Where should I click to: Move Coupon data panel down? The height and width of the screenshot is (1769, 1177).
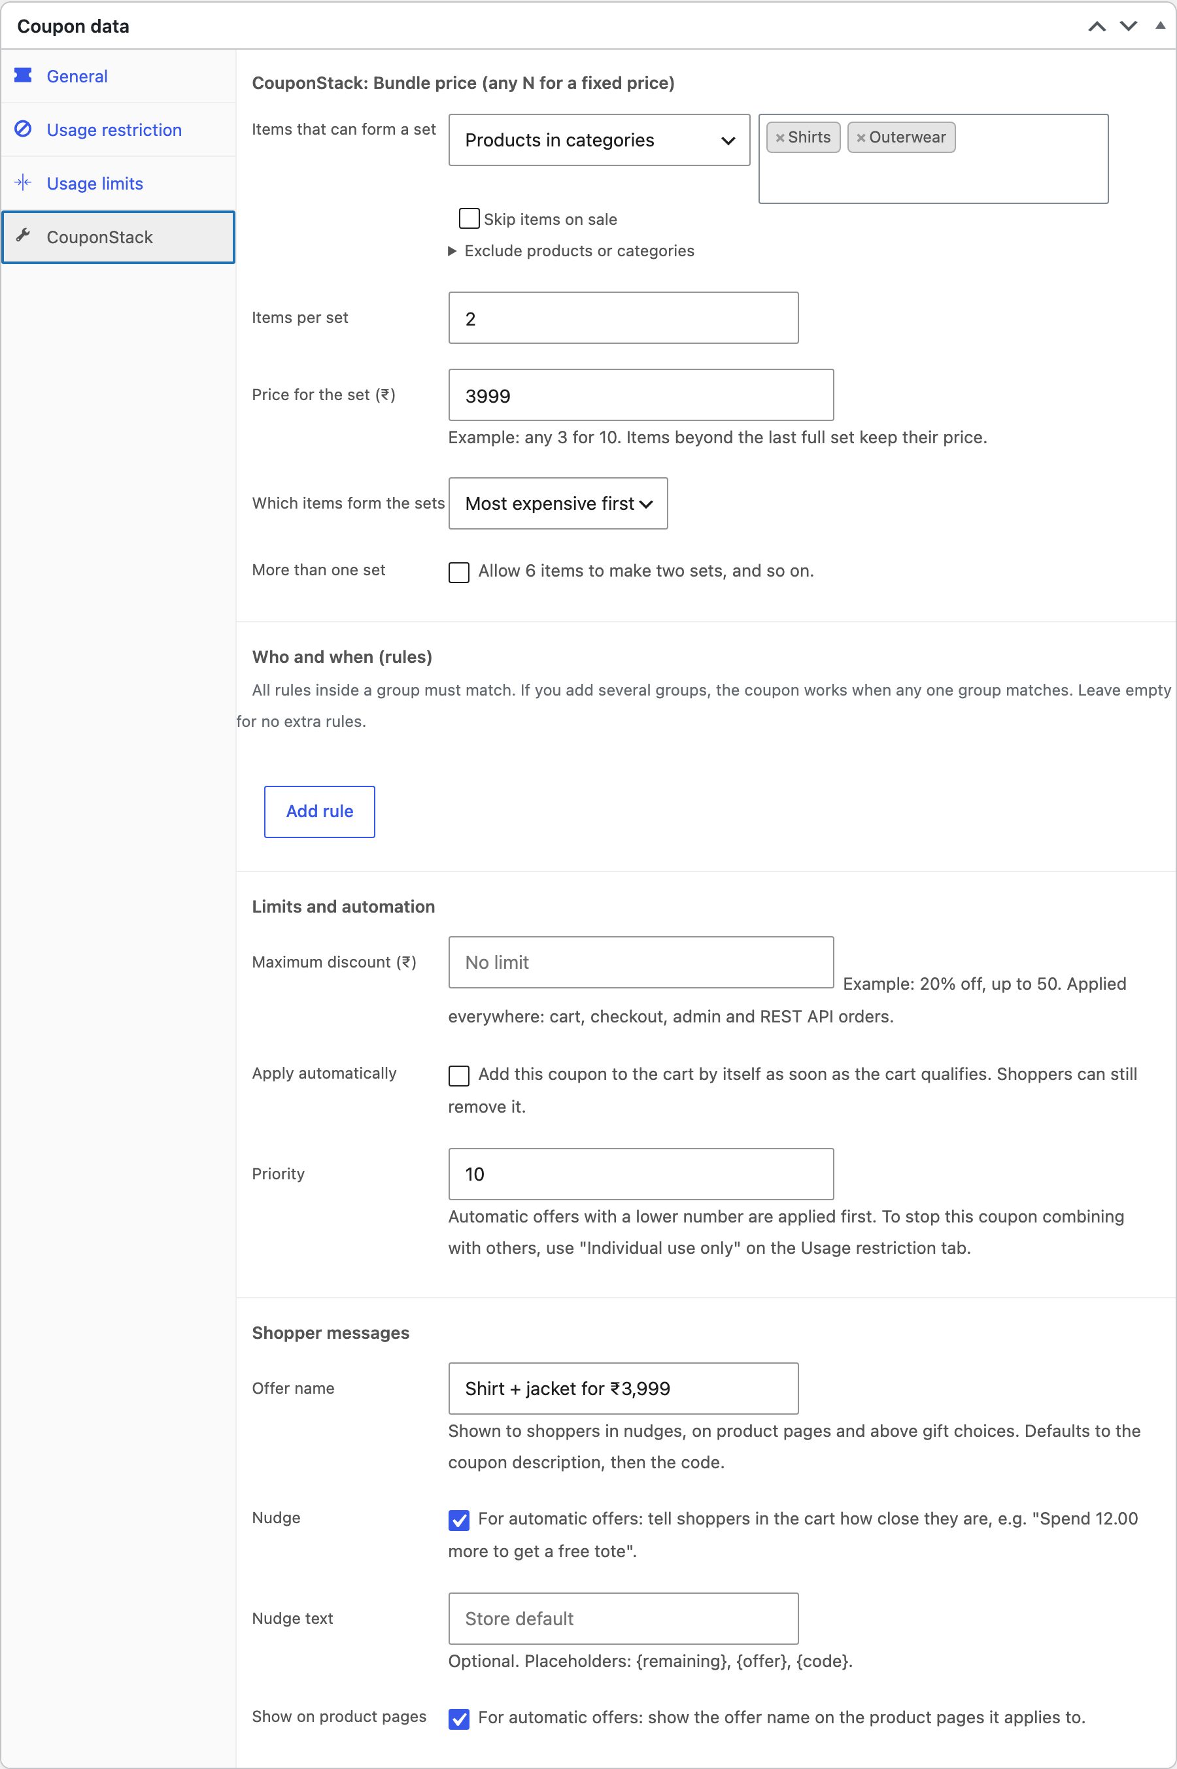pyautogui.click(x=1128, y=26)
